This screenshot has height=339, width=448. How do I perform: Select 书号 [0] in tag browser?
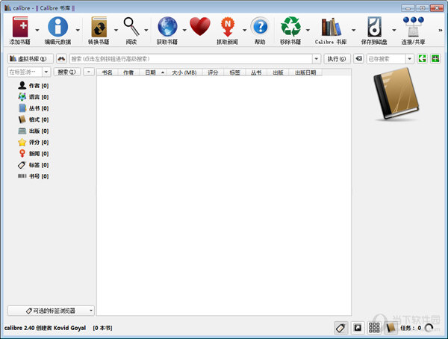[x=34, y=176]
